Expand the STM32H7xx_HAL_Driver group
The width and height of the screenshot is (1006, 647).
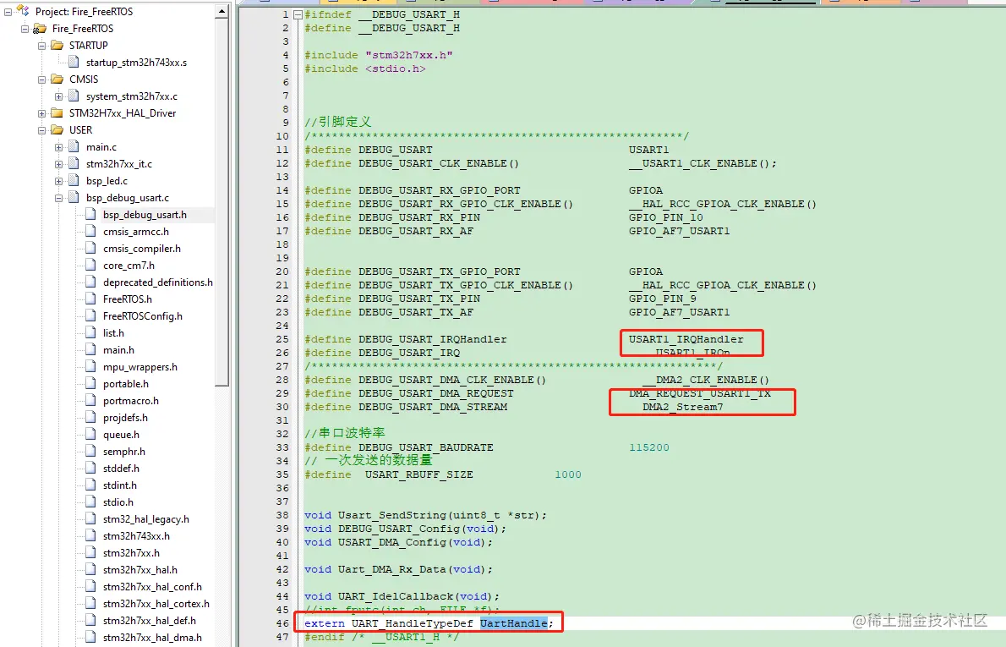pyautogui.click(x=41, y=113)
